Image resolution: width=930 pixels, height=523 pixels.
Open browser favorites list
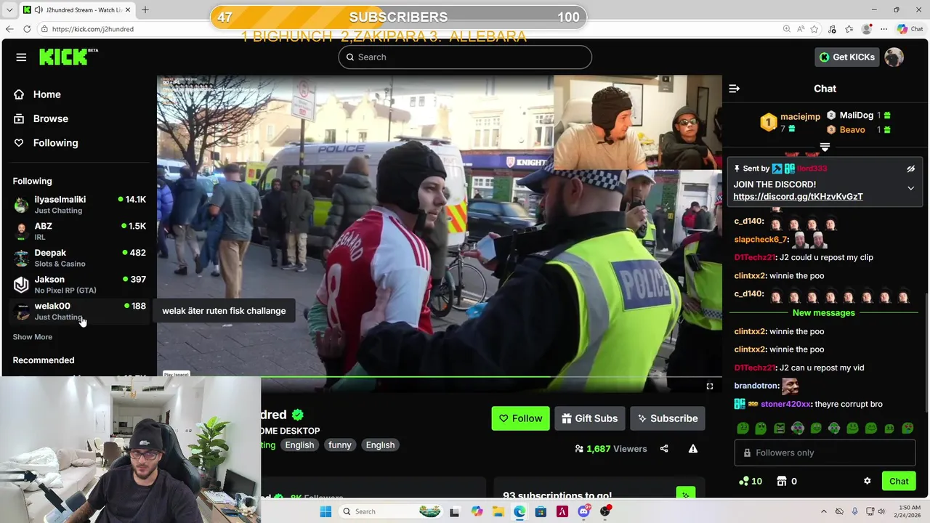click(849, 29)
